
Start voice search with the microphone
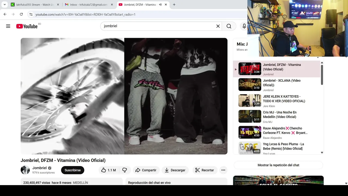[x=244, y=26]
